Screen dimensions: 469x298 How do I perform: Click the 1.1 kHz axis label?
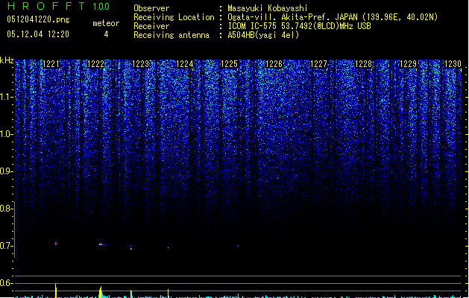click(5, 97)
